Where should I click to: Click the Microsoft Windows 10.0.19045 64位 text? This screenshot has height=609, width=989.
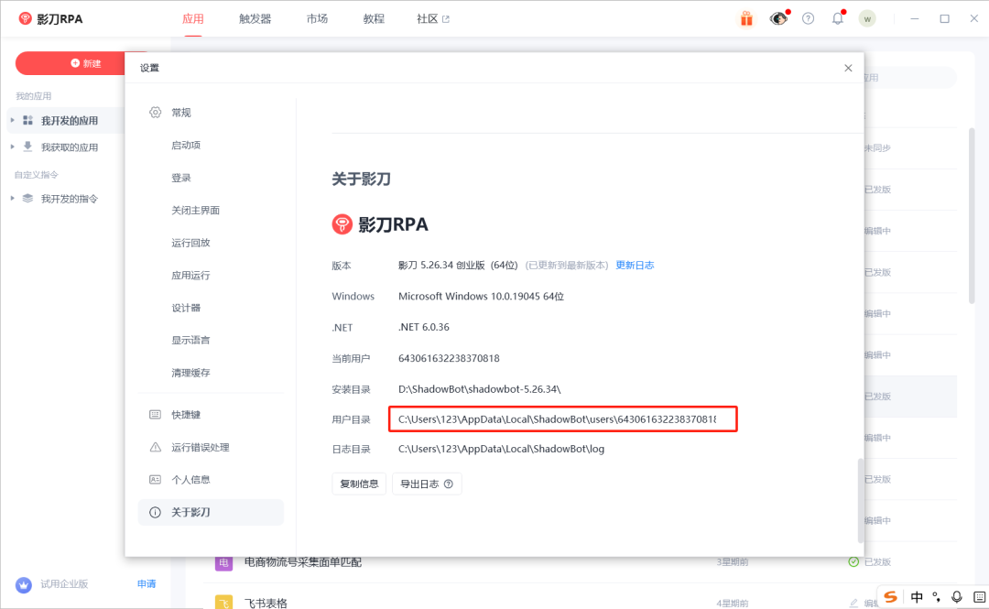point(482,296)
